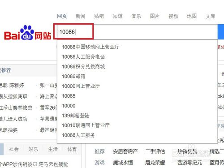Open the 文库 tab
The image size is (224, 168).
coord(210,16)
